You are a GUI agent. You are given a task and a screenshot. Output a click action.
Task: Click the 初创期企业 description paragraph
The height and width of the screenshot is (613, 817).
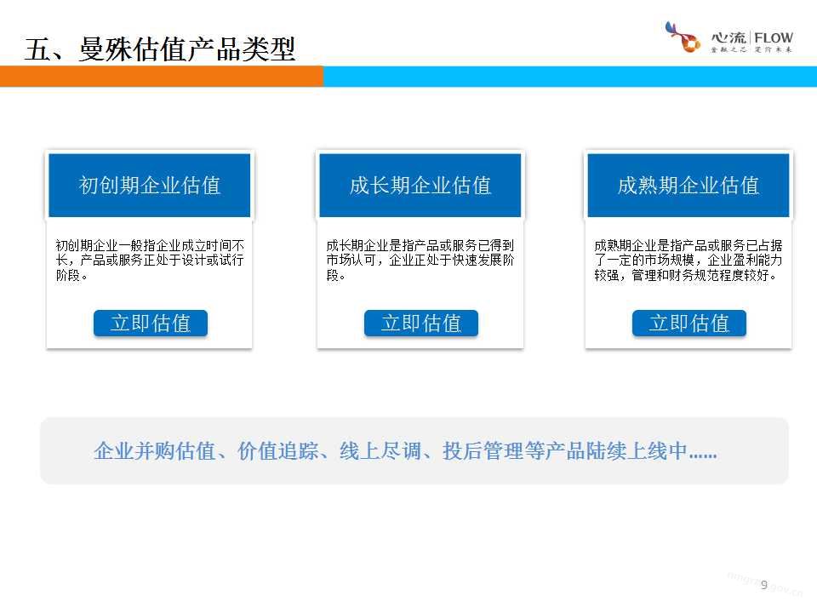[150, 261]
